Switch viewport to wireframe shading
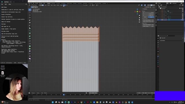This screenshot has width=185, height=104. point(150,5)
